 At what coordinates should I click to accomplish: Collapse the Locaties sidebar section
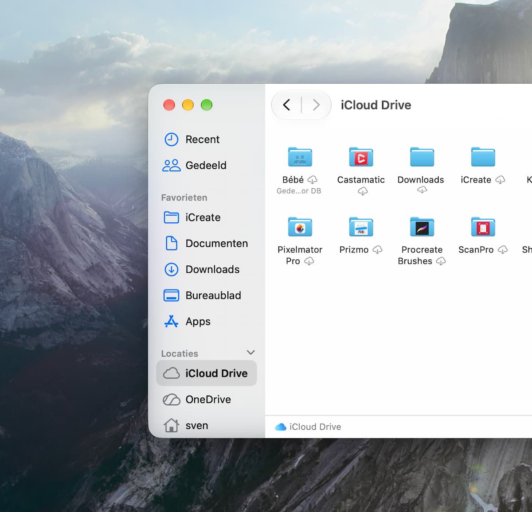point(250,353)
